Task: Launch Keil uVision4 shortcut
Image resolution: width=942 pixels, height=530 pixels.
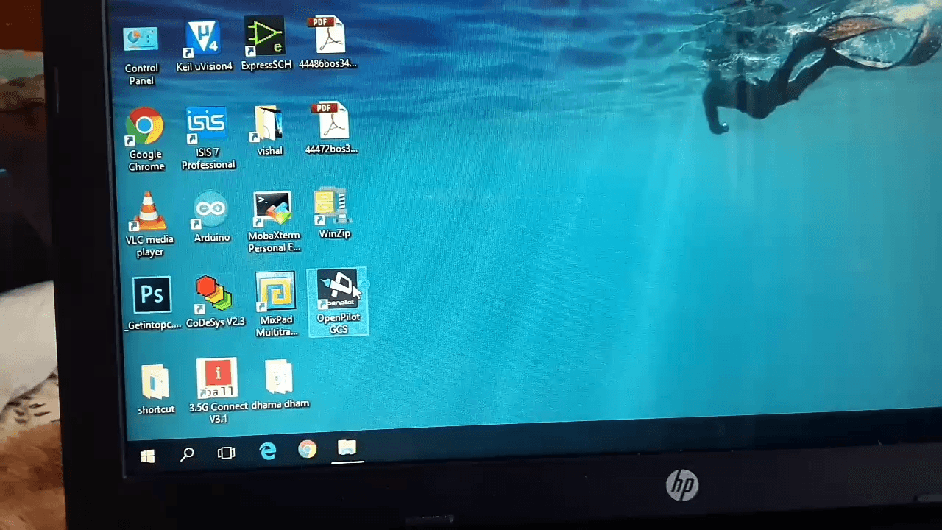Action: [x=203, y=39]
